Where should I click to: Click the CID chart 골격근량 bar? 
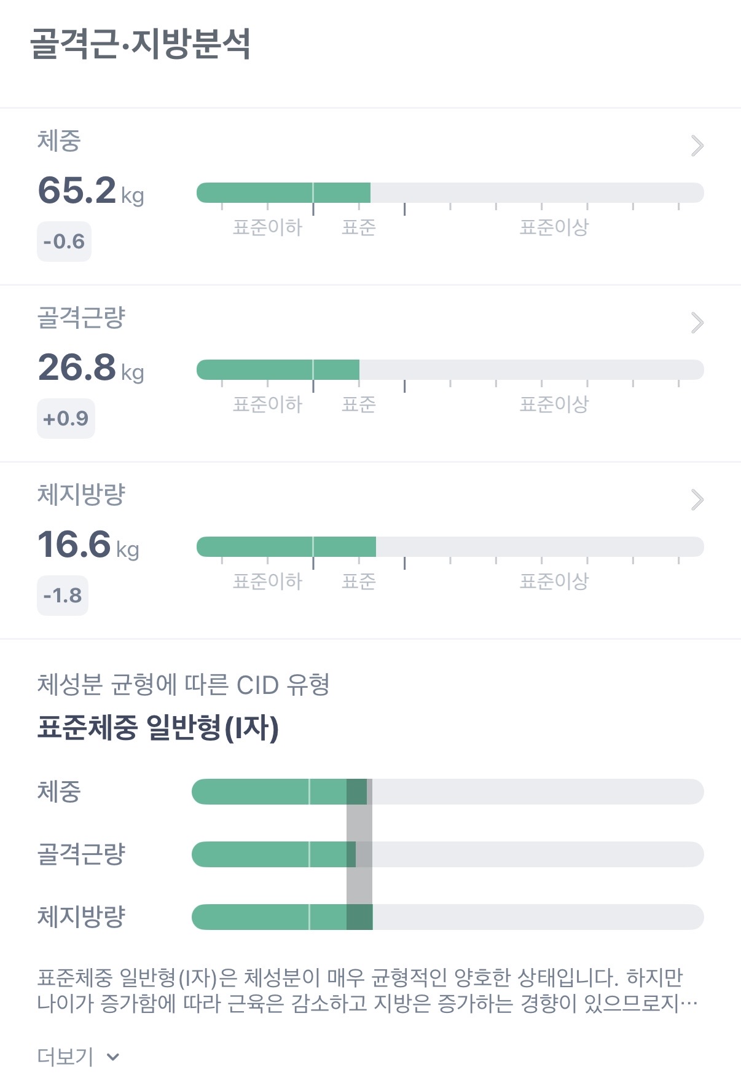point(447,854)
